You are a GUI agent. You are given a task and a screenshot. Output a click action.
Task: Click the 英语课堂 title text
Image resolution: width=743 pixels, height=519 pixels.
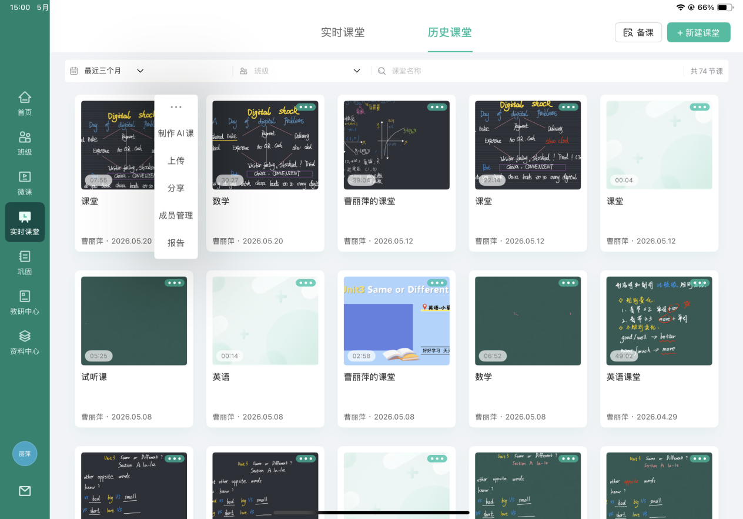click(x=624, y=377)
